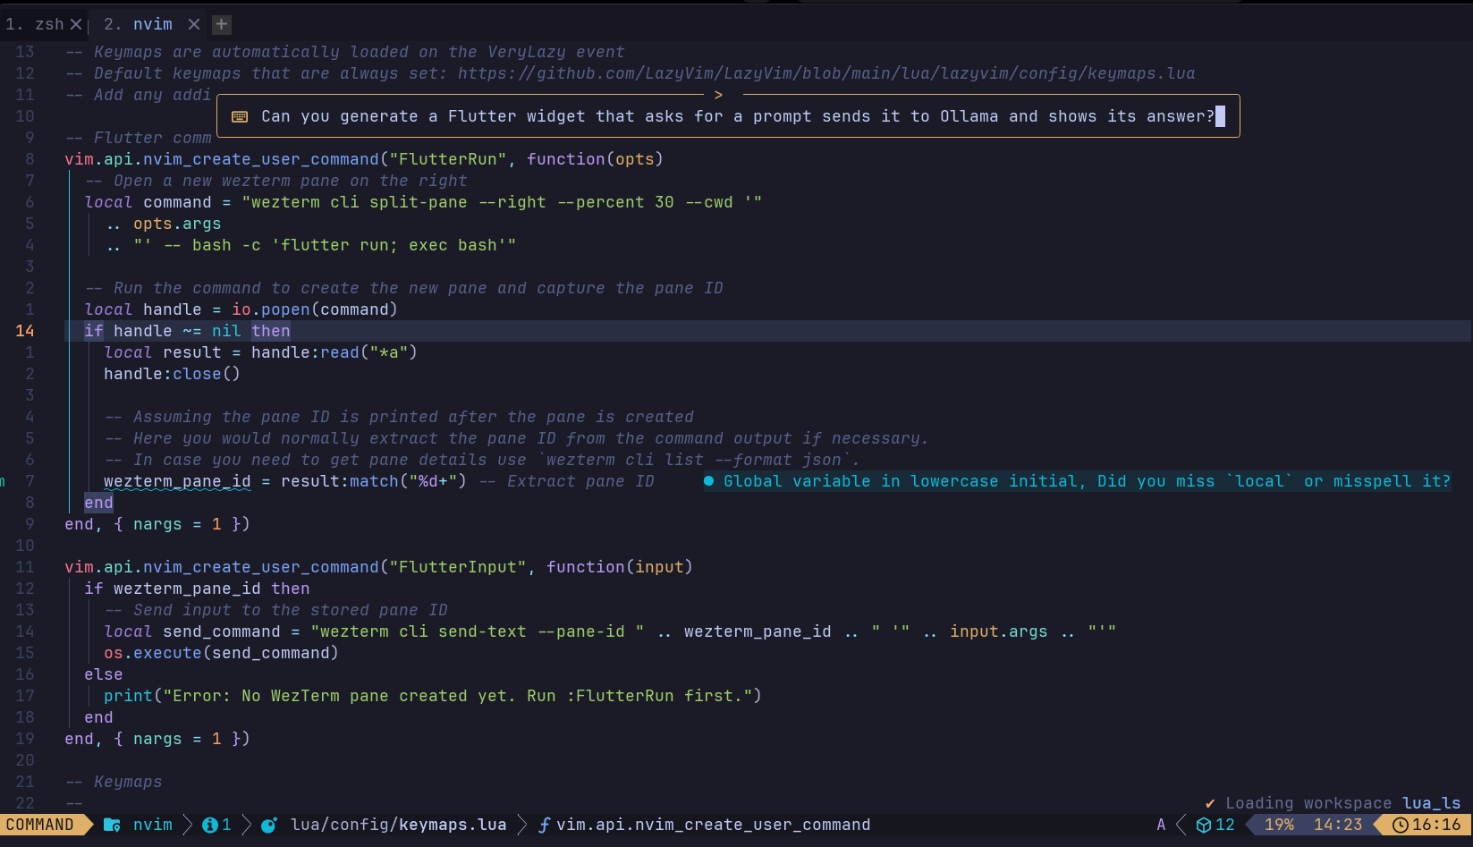Screen dimensions: 1473x847
Task: Click the clock icon beside 16:16
Action: click(1400, 825)
